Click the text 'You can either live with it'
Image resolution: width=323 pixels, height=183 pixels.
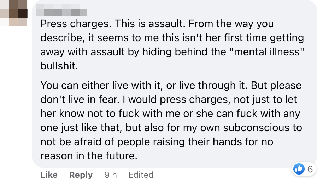100,86
